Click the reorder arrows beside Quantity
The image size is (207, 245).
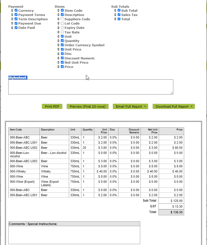click(x=59, y=41)
